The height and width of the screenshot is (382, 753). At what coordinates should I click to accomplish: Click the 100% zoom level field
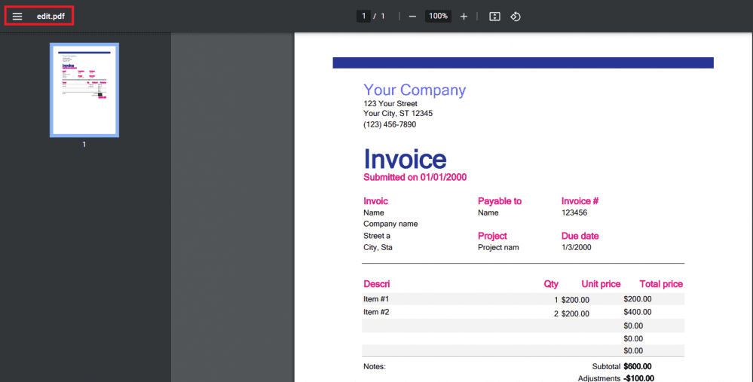point(438,17)
